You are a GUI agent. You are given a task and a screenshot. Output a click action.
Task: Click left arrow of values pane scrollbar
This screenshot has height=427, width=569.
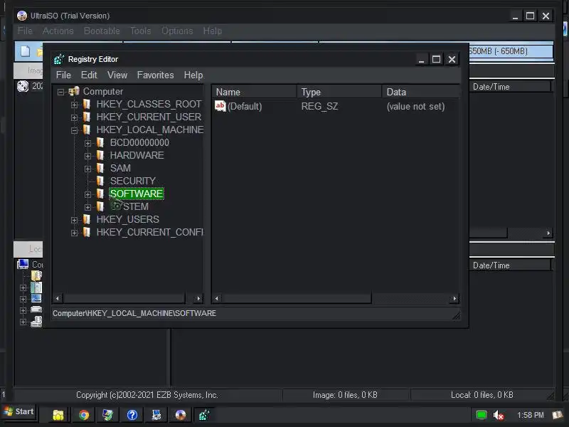tap(217, 298)
